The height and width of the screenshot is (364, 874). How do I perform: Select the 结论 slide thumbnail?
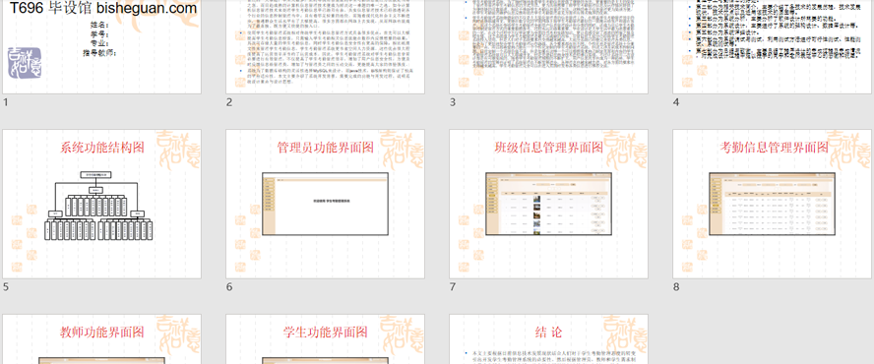(x=549, y=339)
